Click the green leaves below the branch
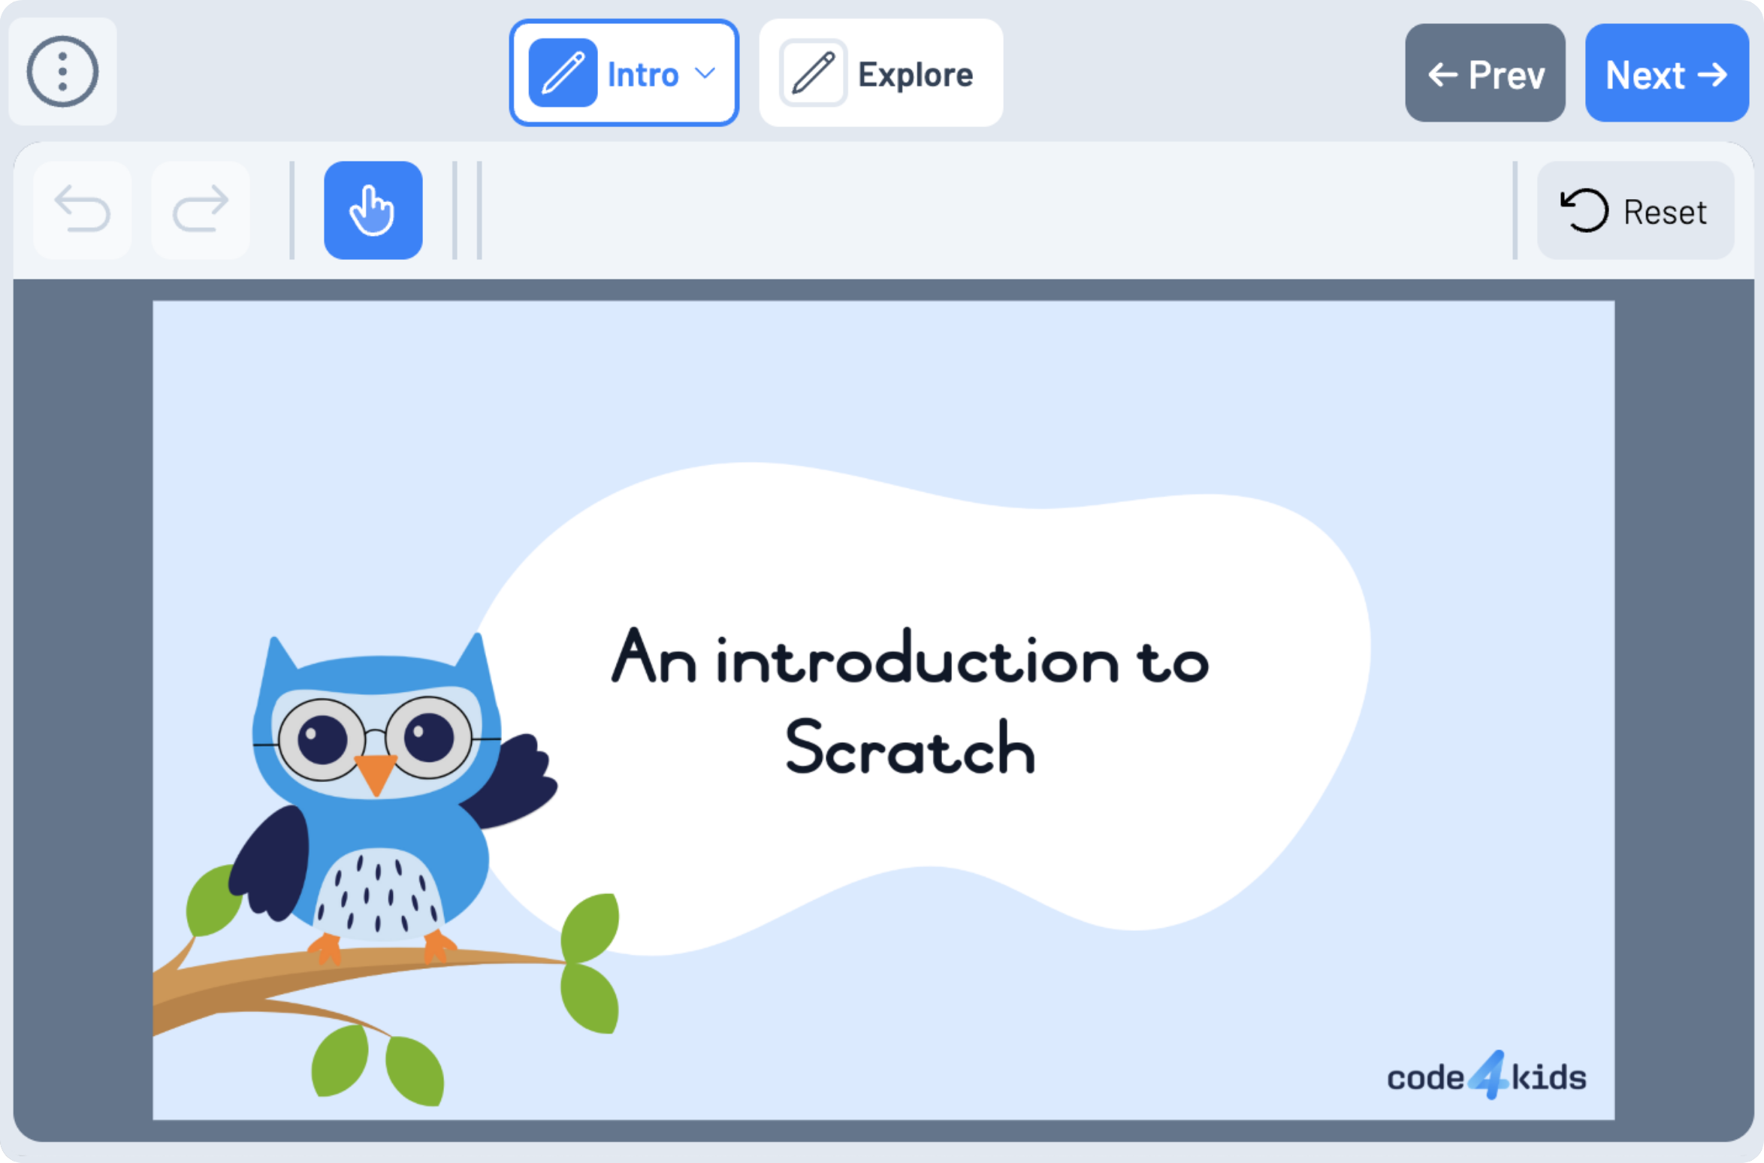The height and width of the screenshot is (1163, 1764). [x=379, y=1063]
